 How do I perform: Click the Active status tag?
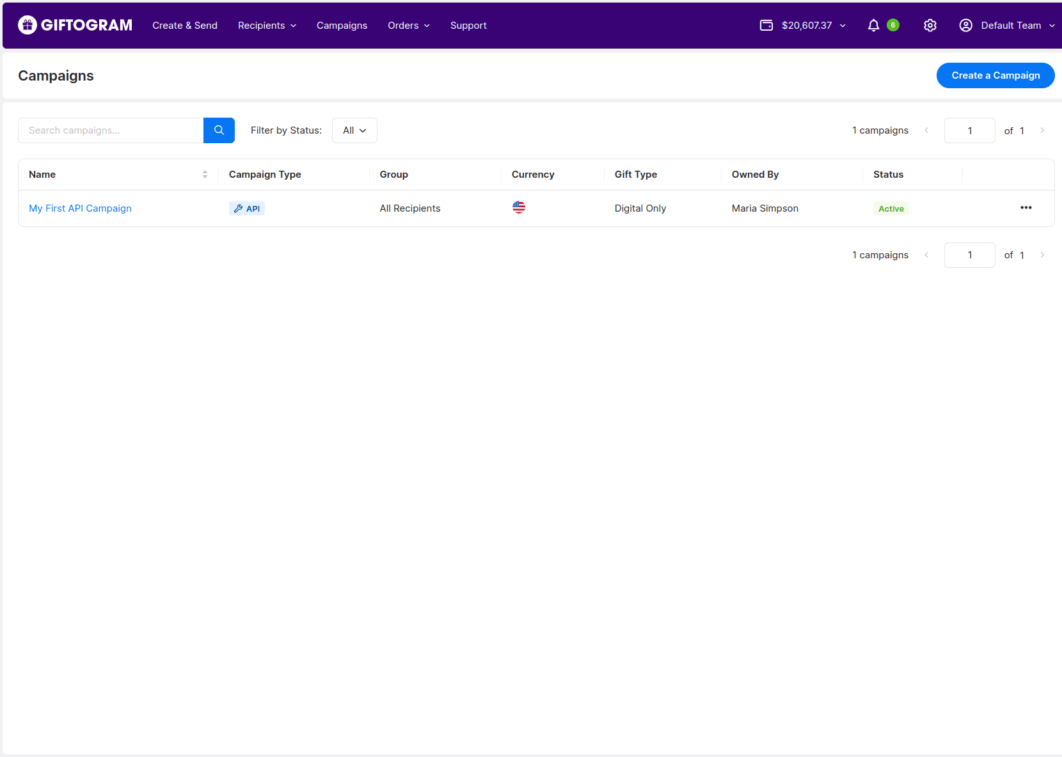coord(891,208)
